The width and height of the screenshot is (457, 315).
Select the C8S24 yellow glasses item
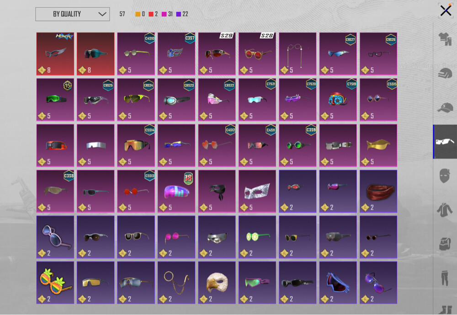136,100
